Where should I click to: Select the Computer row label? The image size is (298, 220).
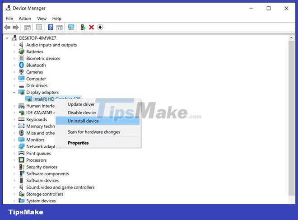click(36, 79)
